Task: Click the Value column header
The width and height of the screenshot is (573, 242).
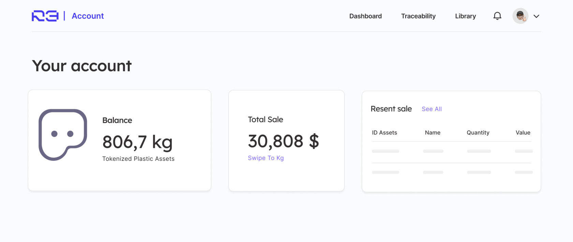Action: (523, 132)
